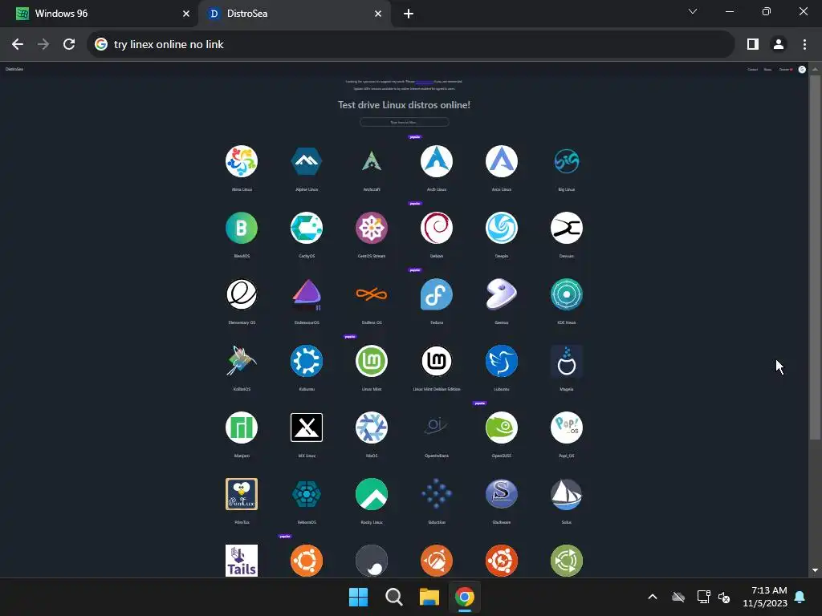
Task: Choose the Arco Linux icon
Action: [502, 161]
